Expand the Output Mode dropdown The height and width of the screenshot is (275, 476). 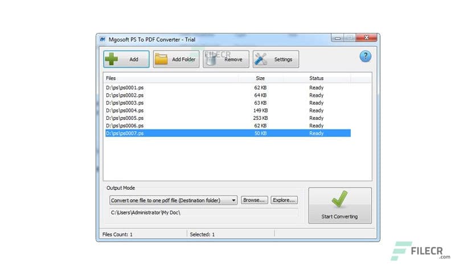(173, 200)
